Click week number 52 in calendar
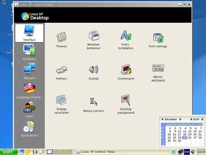 click(163, 137)
